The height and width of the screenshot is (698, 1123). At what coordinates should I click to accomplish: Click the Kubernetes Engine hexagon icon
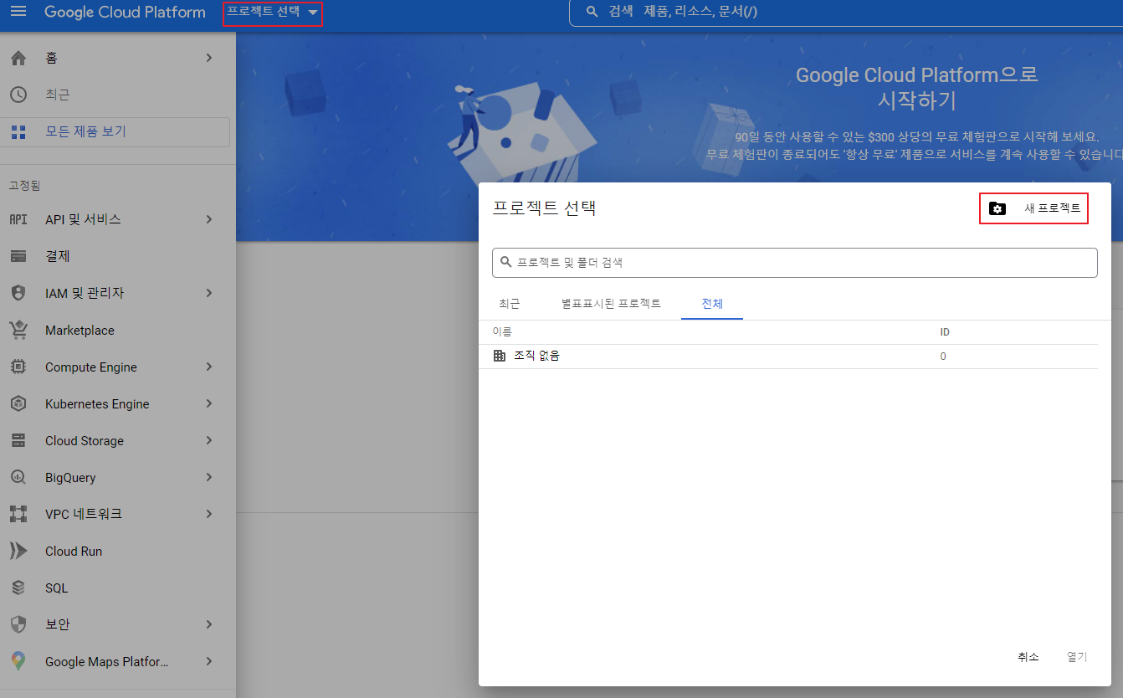(18, 403)
